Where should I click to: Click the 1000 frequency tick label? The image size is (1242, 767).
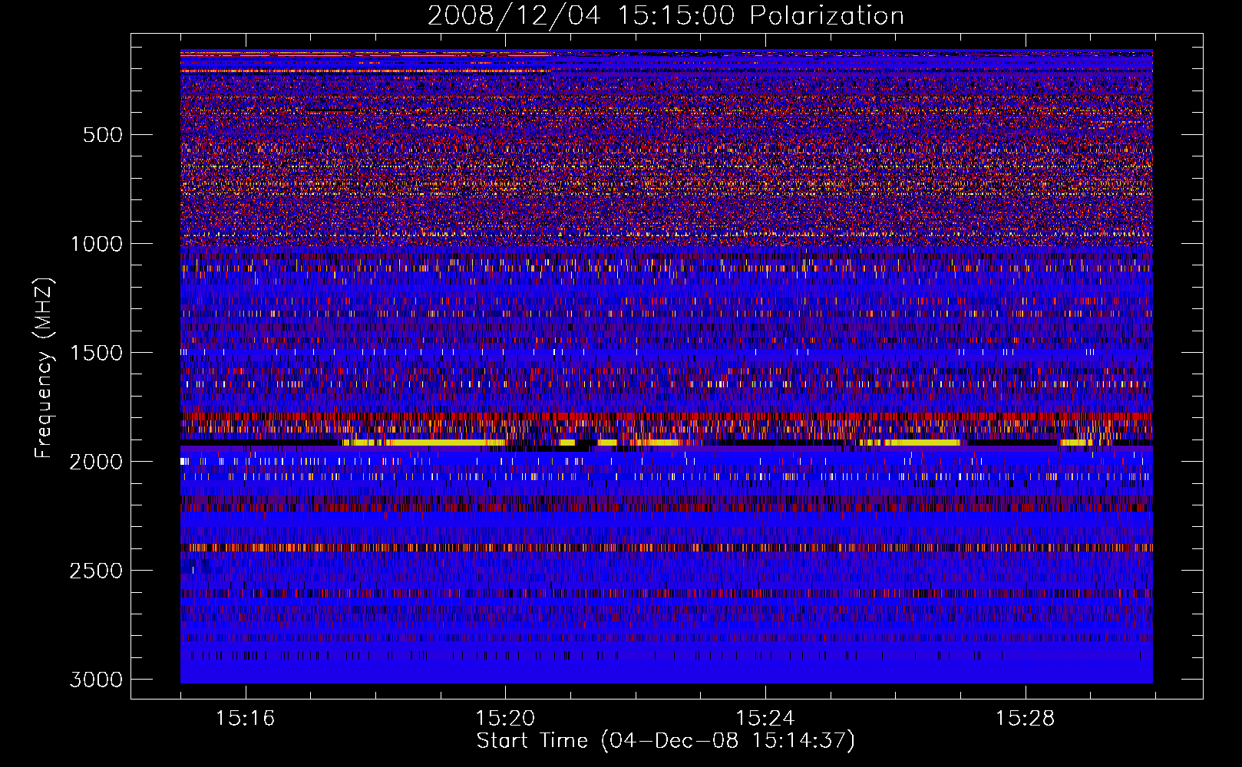[x=97, y=244]
